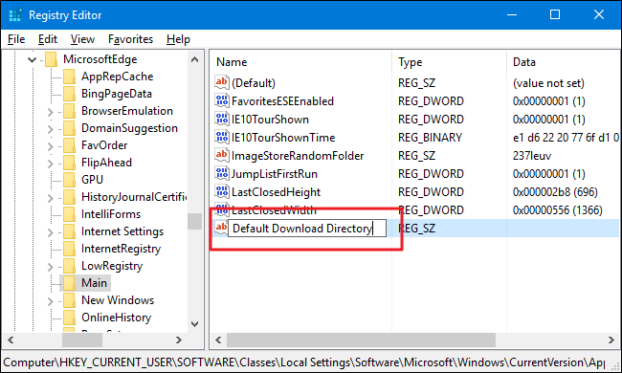
Task: Open the Help menu
Action: 178,39
